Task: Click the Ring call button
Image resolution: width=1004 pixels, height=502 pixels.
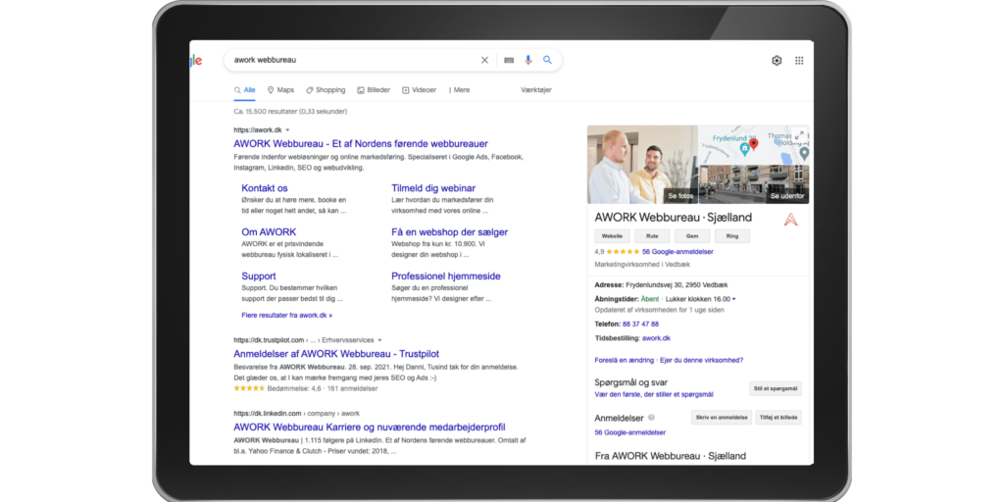Action: tap(731, 236)
